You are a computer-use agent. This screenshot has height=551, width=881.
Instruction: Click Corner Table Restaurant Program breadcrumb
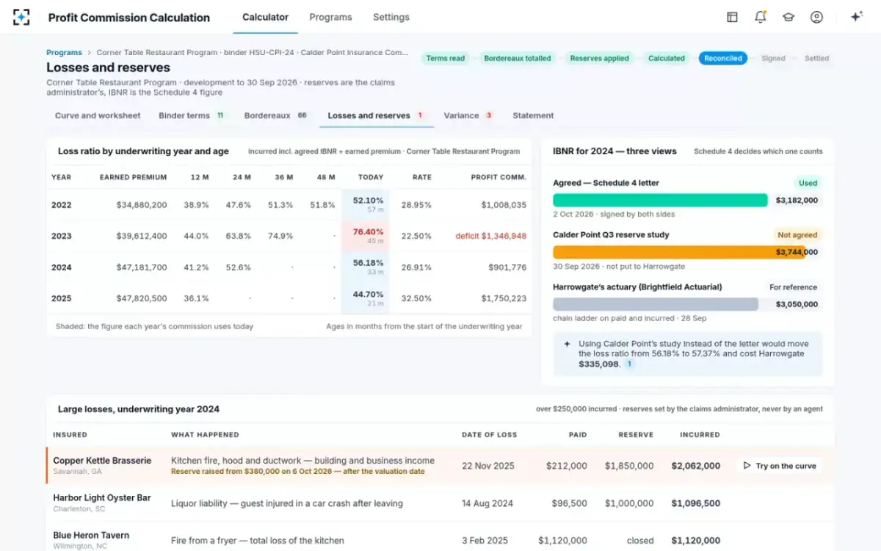[x=157, y=53]
